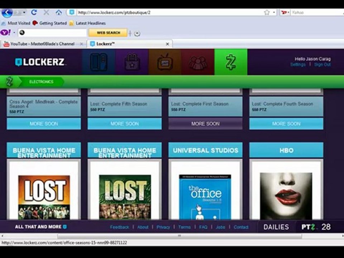Open the FAQ footer link
344x258 pixels.
[203, 227]
